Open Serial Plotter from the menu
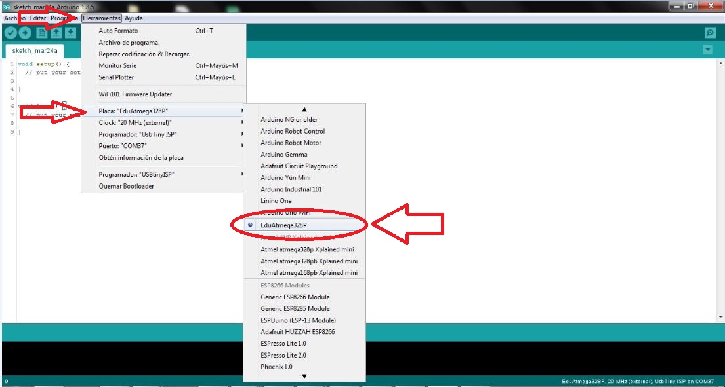 coord(163,77)
